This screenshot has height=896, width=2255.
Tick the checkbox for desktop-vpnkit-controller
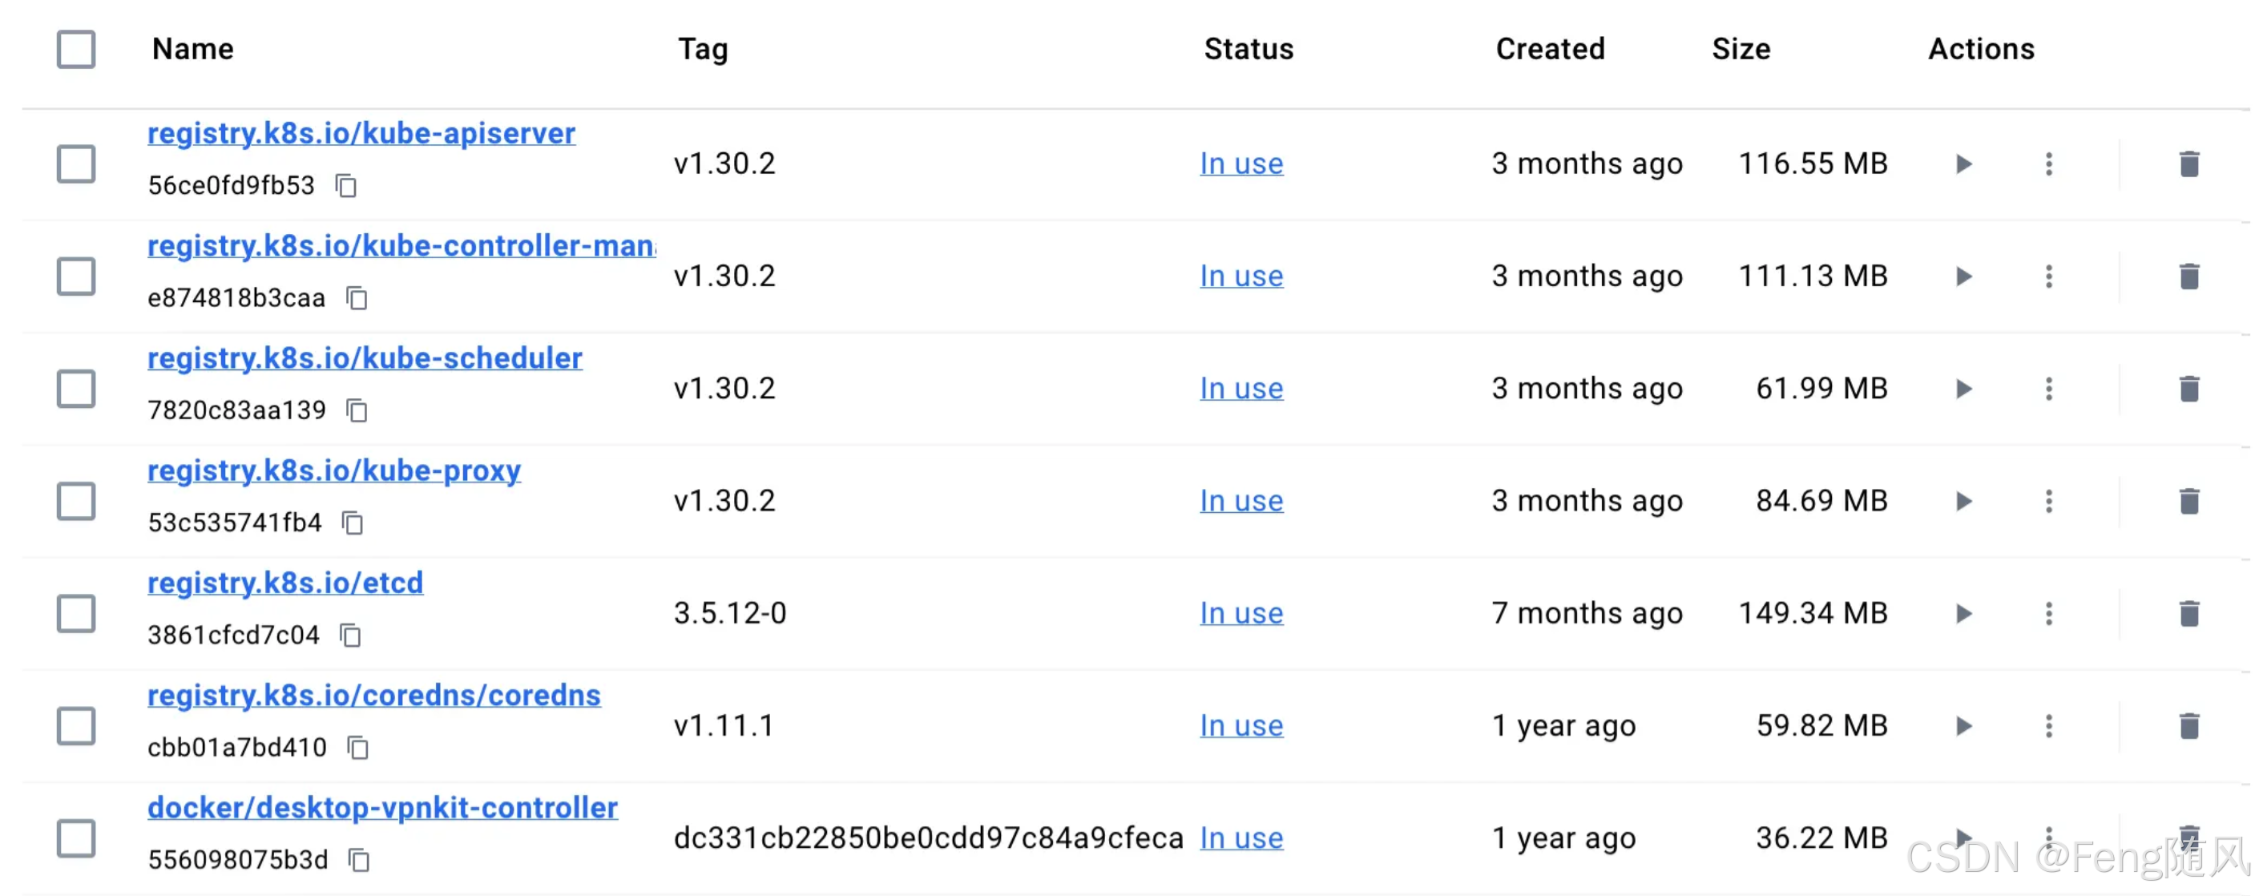(76, 837)
